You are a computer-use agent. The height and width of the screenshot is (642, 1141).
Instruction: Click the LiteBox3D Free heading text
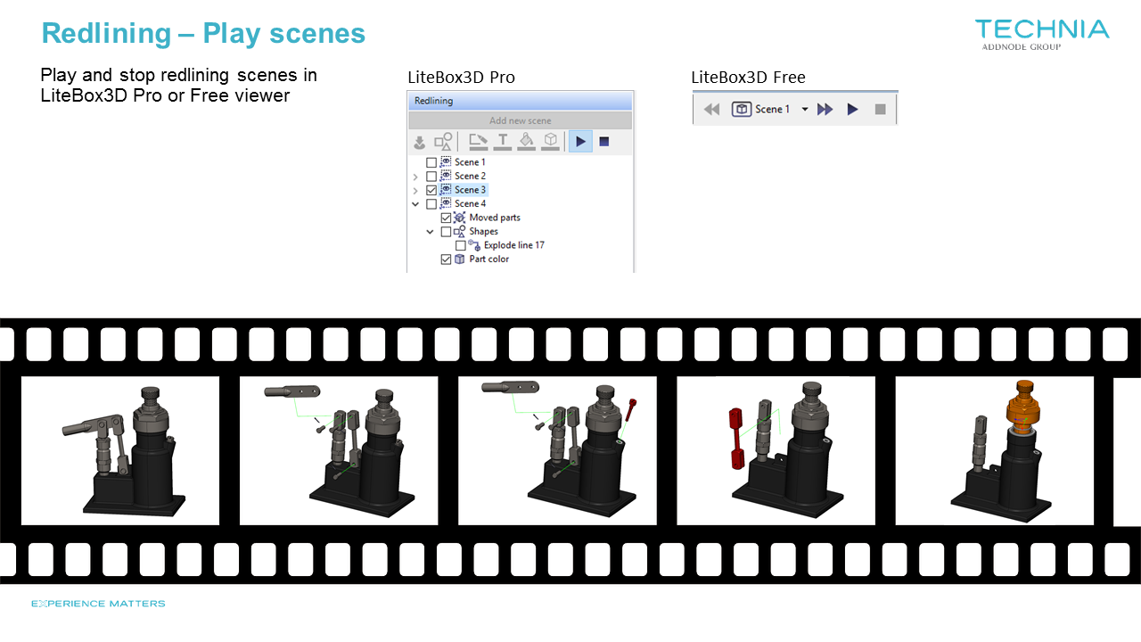(748, 78)
